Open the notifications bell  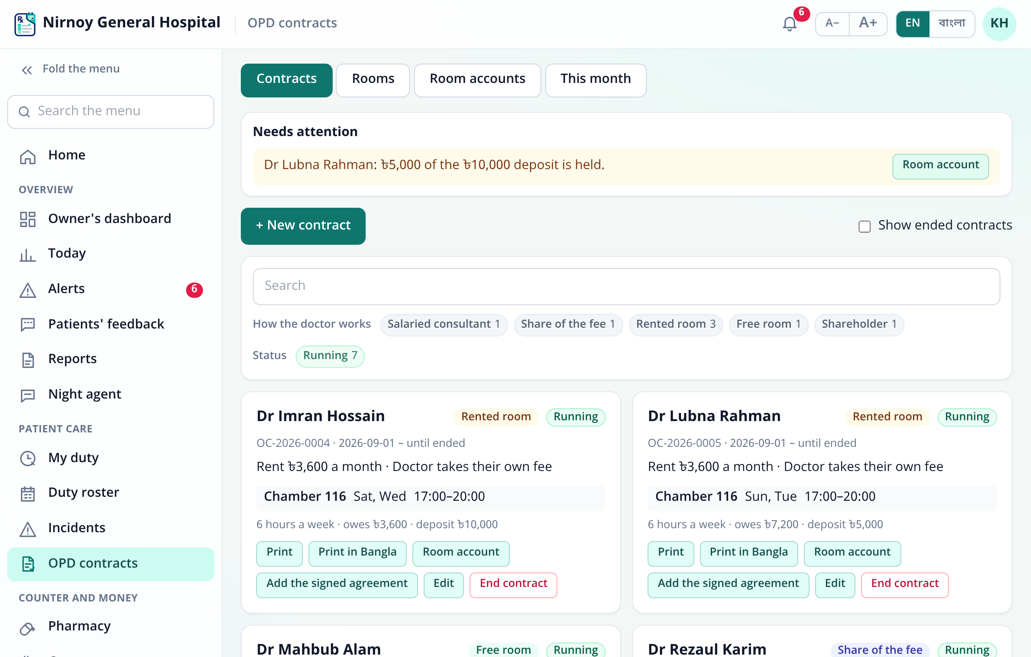pyautogui.click(x=789, y=23)
